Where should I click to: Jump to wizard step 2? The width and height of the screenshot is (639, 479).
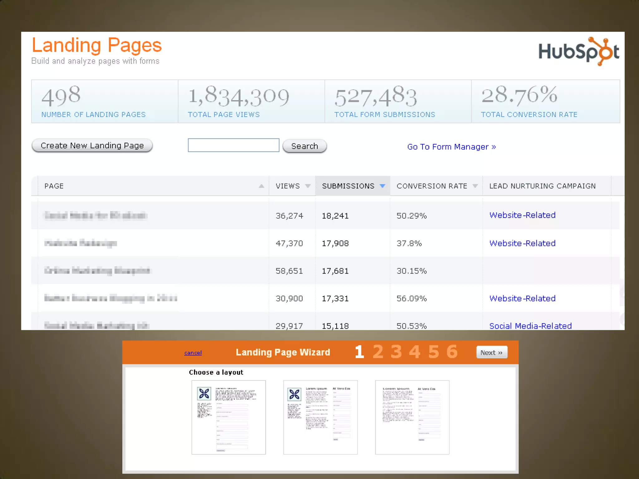click(378, 352)
